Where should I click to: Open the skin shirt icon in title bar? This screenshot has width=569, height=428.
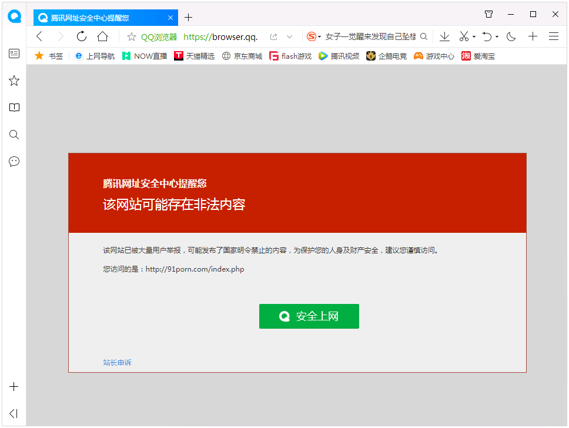pos(489,14)
